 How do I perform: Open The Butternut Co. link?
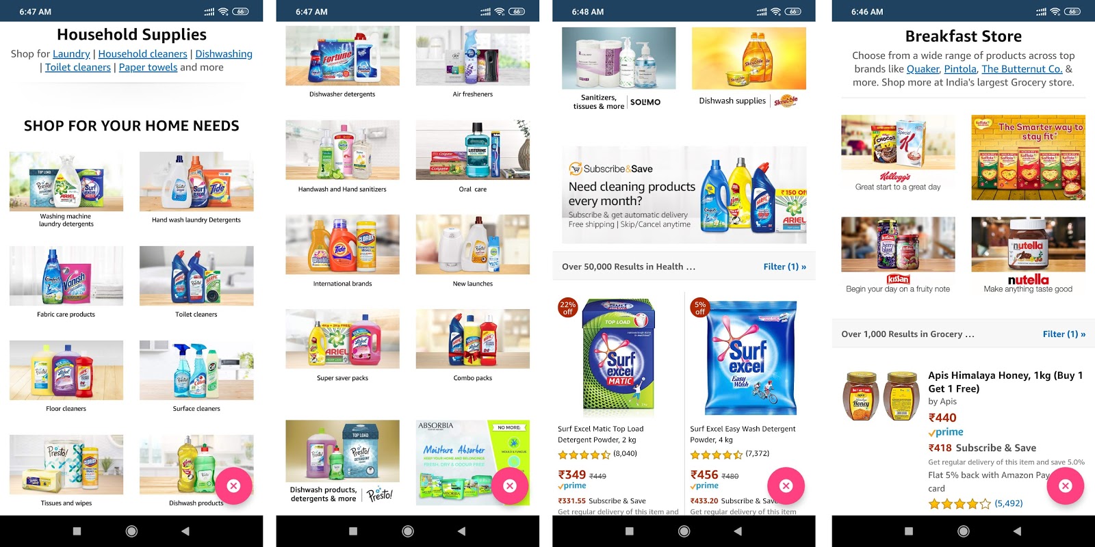click(x=1022, y=69)
